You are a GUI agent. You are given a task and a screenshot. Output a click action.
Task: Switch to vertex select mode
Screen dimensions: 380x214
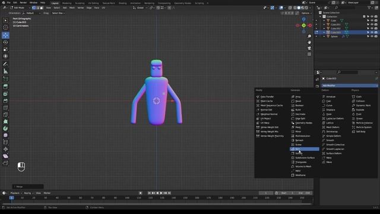[x=34, y=8]
